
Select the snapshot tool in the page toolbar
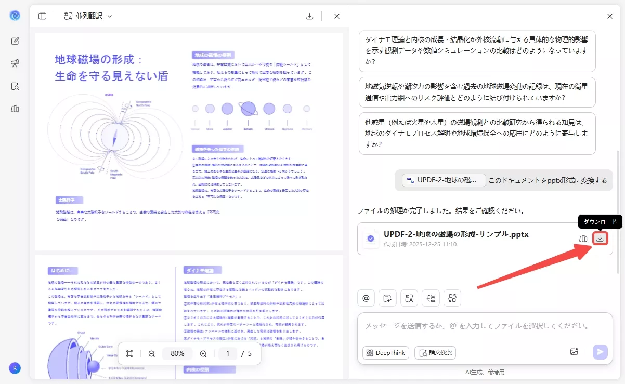(x=129, y=353)
